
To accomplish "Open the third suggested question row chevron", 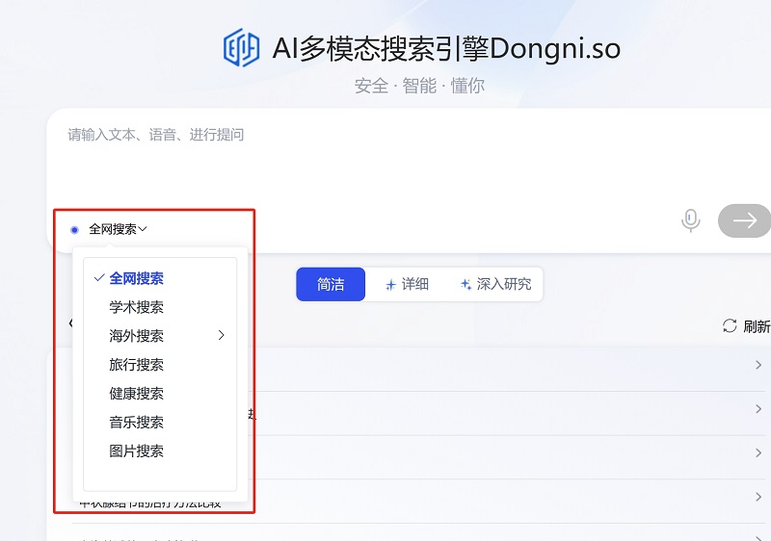I will 758,452.
